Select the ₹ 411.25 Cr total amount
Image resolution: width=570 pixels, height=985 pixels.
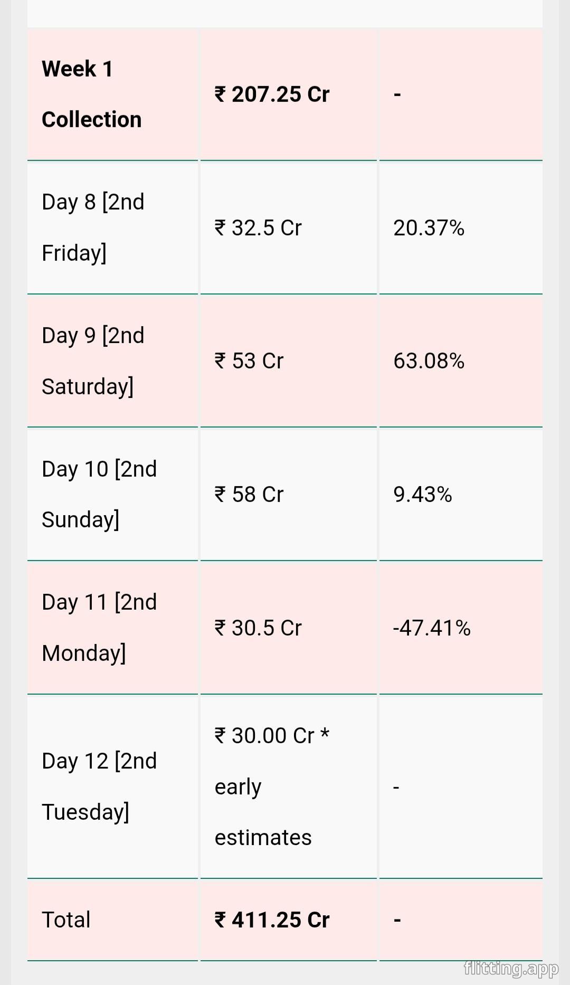tap(272, 920)
